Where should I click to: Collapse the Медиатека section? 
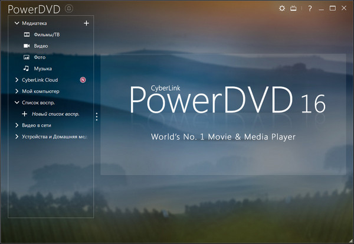coord(17,24)
